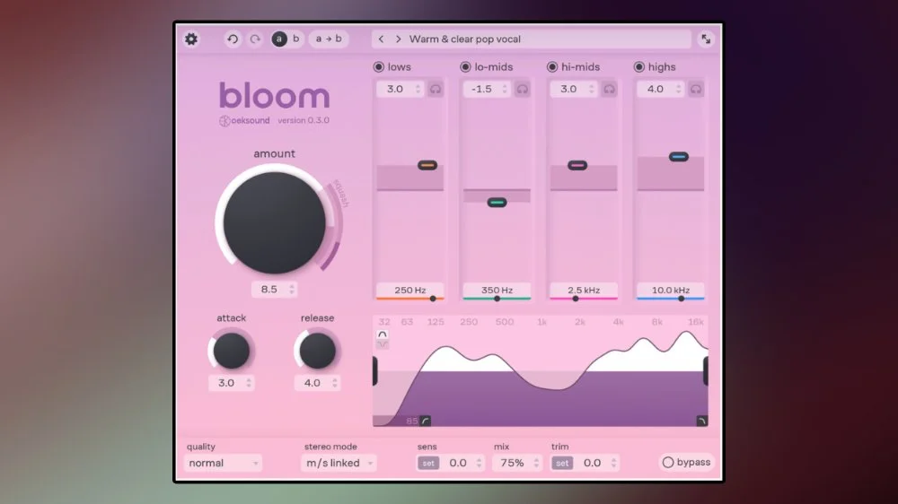Image resolution: width=898 pixels, height=504 pixels.
Task: Go to next preset
Action: click(x=398, y=39)
